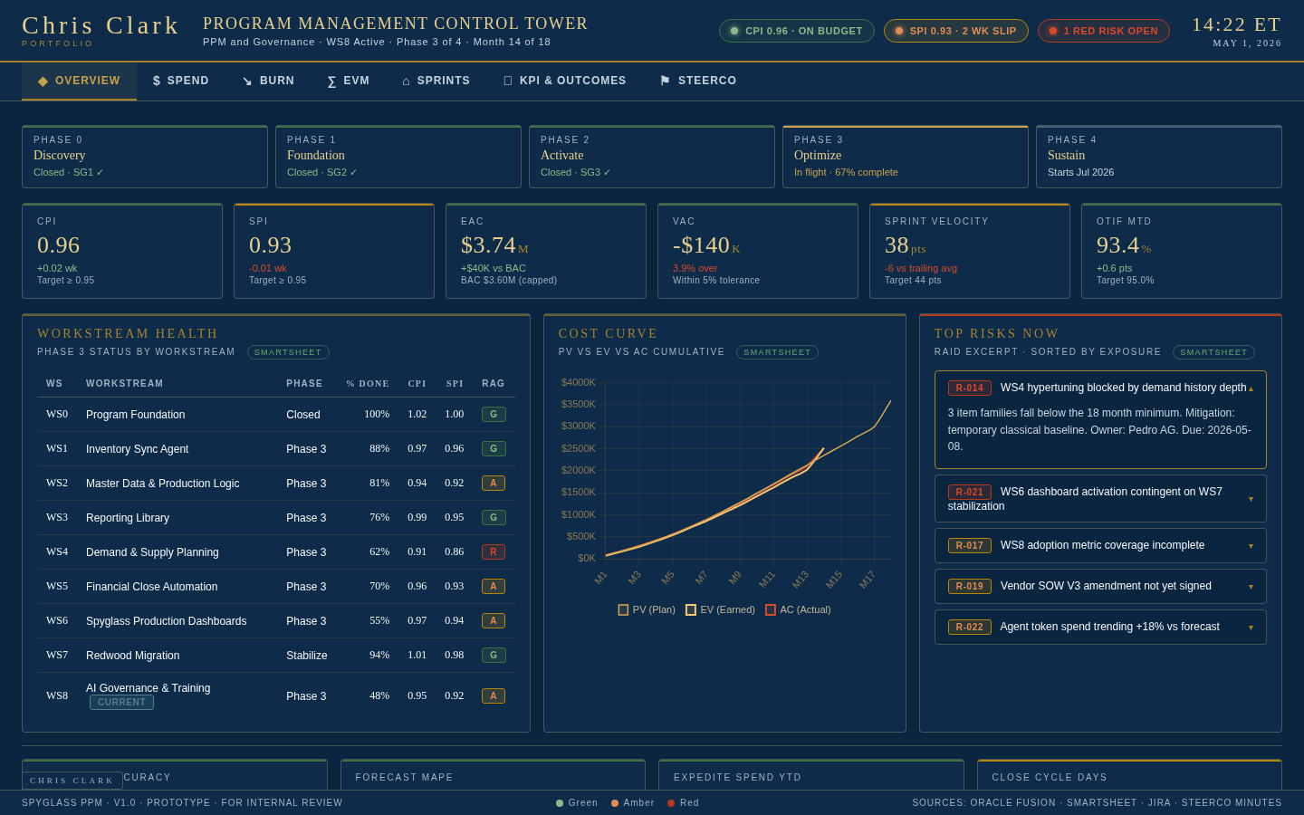Select the Demand & Supply Planning row name
1304x815 pixels.
tap(152, 552)
